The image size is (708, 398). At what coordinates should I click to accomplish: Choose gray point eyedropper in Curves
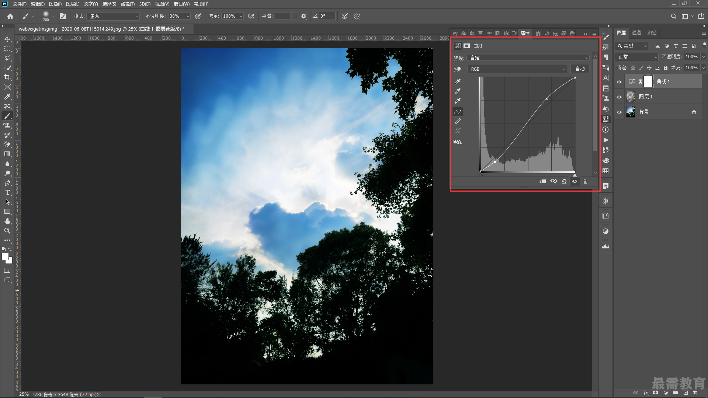pyautogui.click(x=458, y=91)
